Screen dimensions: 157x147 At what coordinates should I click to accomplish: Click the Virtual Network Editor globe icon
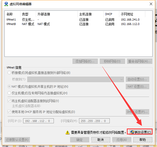[x=6, y=4]
